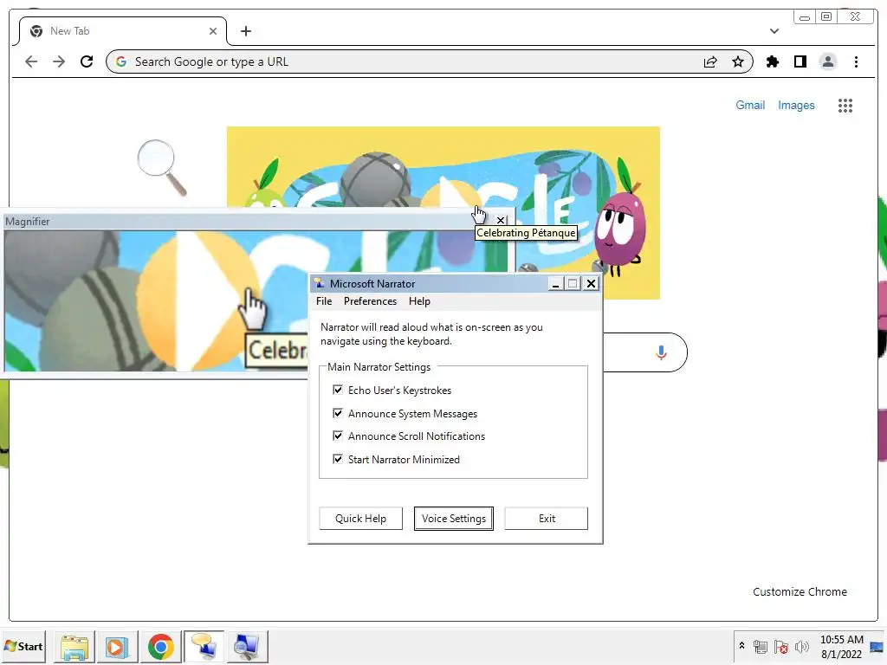Click Chrome's forward navigation arrow

tap(59, 61)
